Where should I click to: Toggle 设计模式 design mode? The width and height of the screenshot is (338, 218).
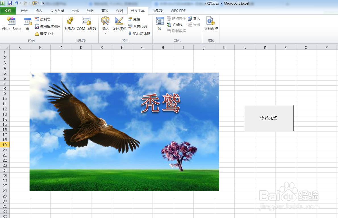click(119, 24)
